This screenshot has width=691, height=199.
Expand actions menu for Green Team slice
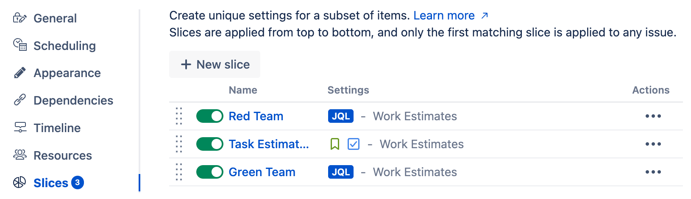click(653, 172)
